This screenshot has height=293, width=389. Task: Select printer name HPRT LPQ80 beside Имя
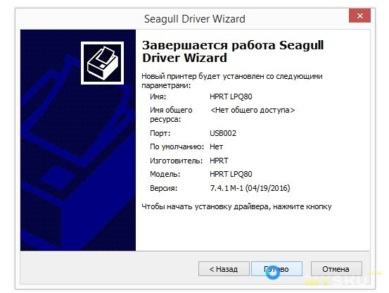(231, 96)
